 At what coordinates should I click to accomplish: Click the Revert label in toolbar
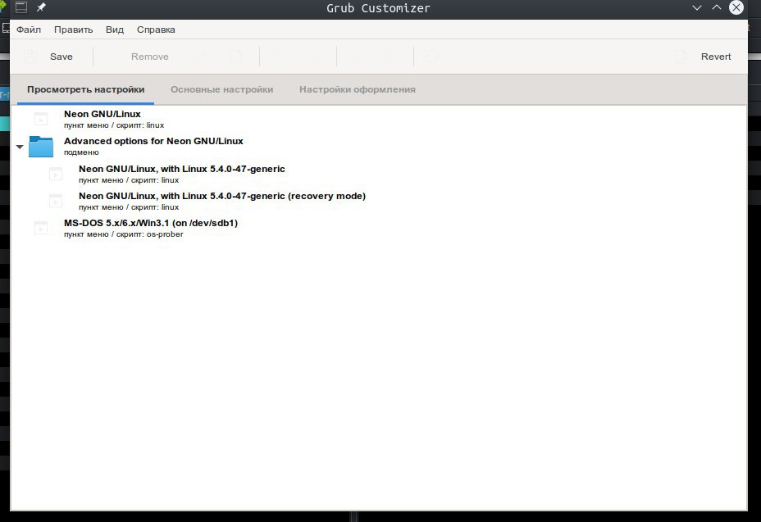[716, 57]
